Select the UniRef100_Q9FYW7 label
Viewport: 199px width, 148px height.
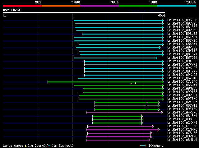(182, 71)
